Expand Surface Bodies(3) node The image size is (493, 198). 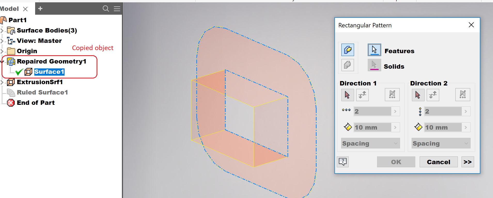2,30
